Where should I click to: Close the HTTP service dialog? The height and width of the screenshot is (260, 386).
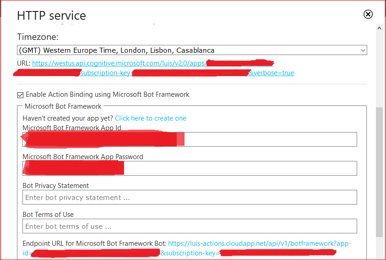click(368, 14)
